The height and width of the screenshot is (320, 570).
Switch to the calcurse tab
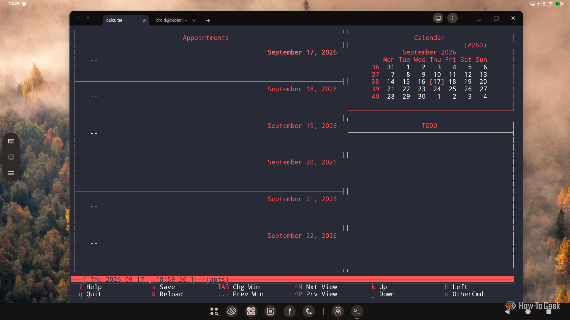[x=114, y=20]
